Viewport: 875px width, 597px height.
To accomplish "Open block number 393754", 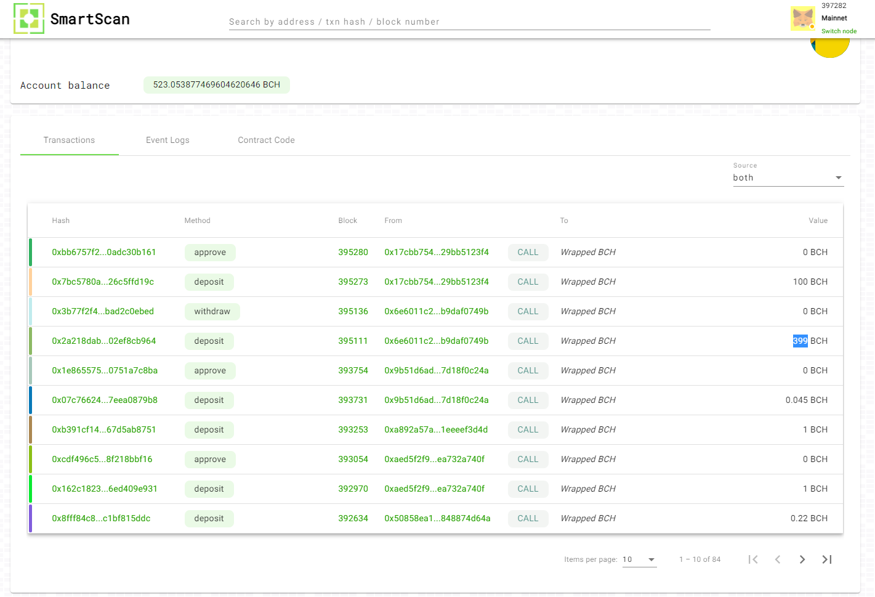I will click(353, 371).
